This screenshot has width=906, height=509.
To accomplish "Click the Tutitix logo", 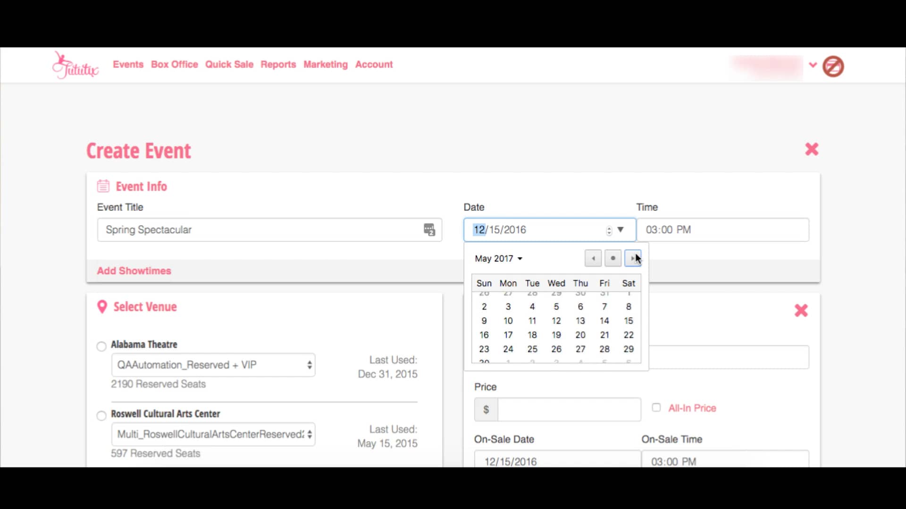I will pos(75,65).
